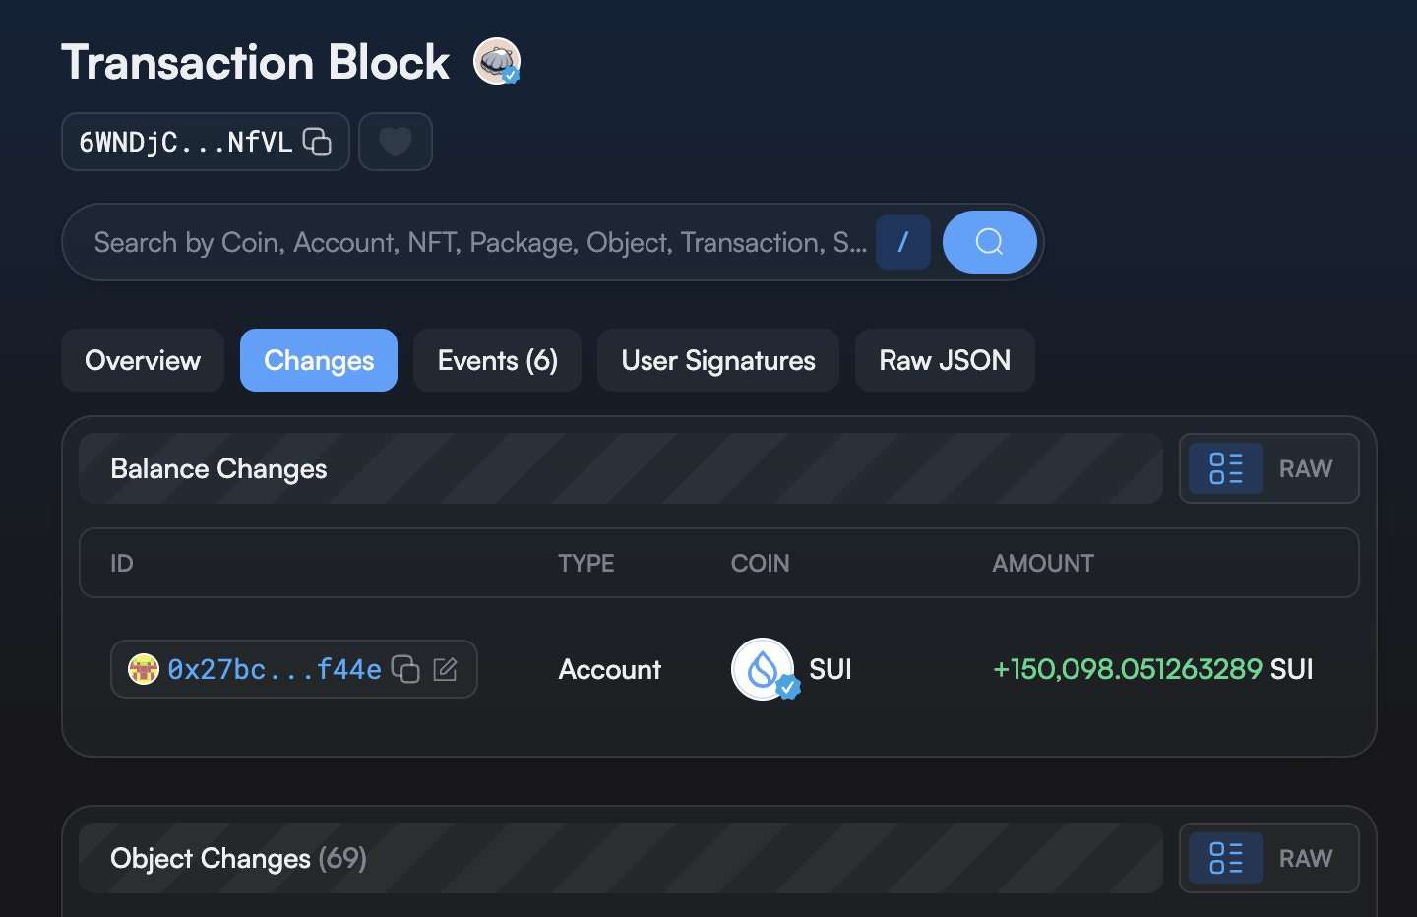Open the Overview tab
Viewport: 1417px width, 917px height.
coord(143,360)
